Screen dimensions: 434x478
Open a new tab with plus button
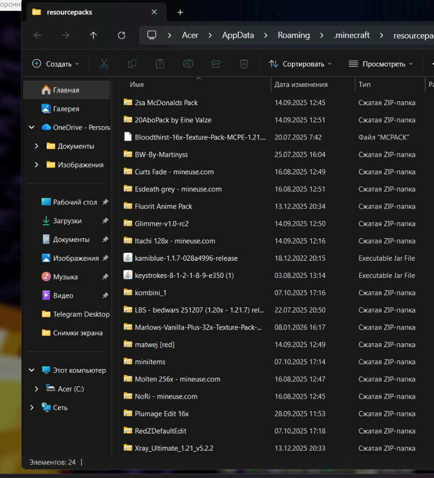point(180,12)
